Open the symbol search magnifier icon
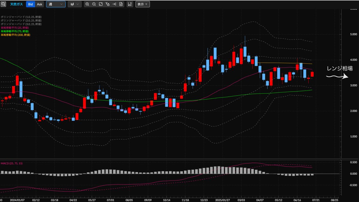This screenshot has width=359, height=202. pyautogui.click(x=3, y=4)
